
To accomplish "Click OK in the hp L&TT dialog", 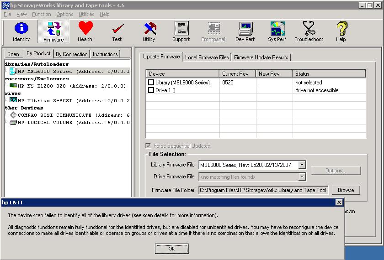I will point(172,249).
